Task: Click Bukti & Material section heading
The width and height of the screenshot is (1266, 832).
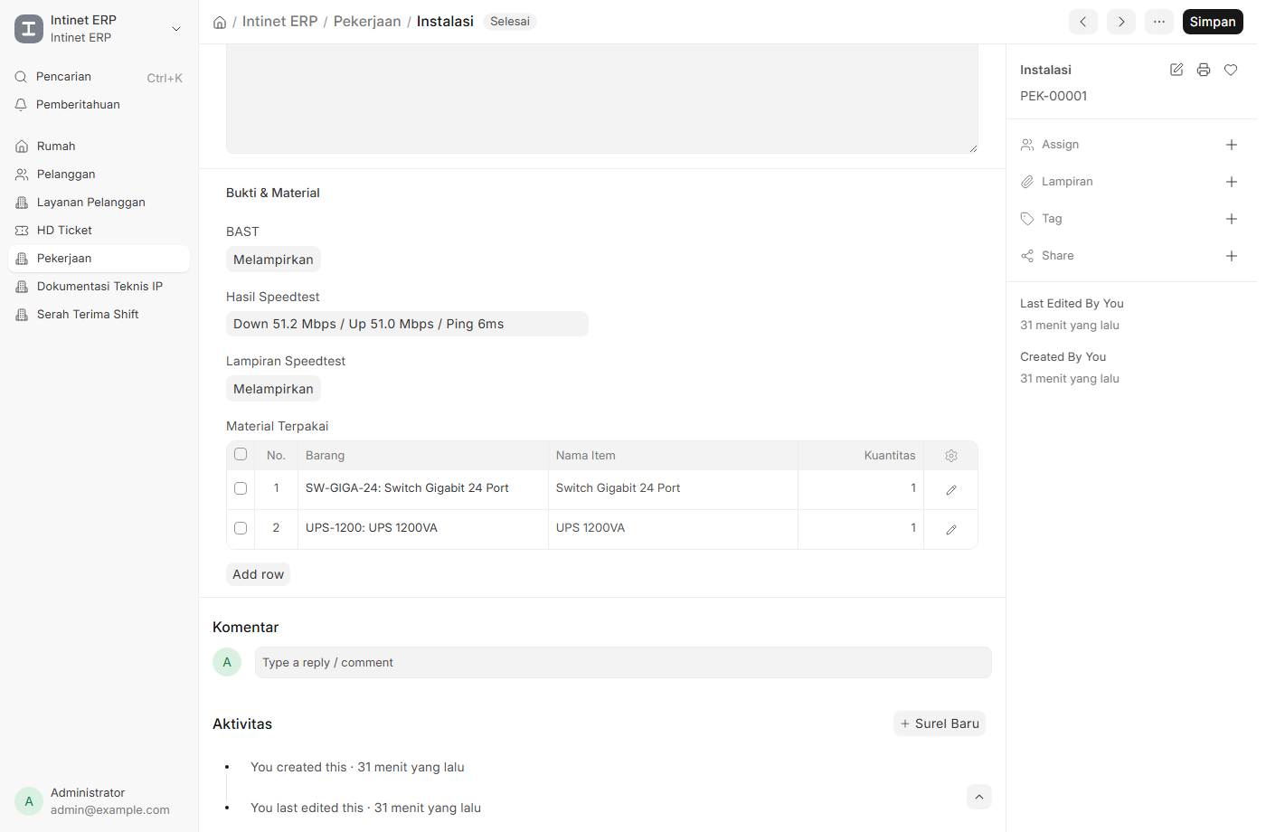Action: point(273,193)
